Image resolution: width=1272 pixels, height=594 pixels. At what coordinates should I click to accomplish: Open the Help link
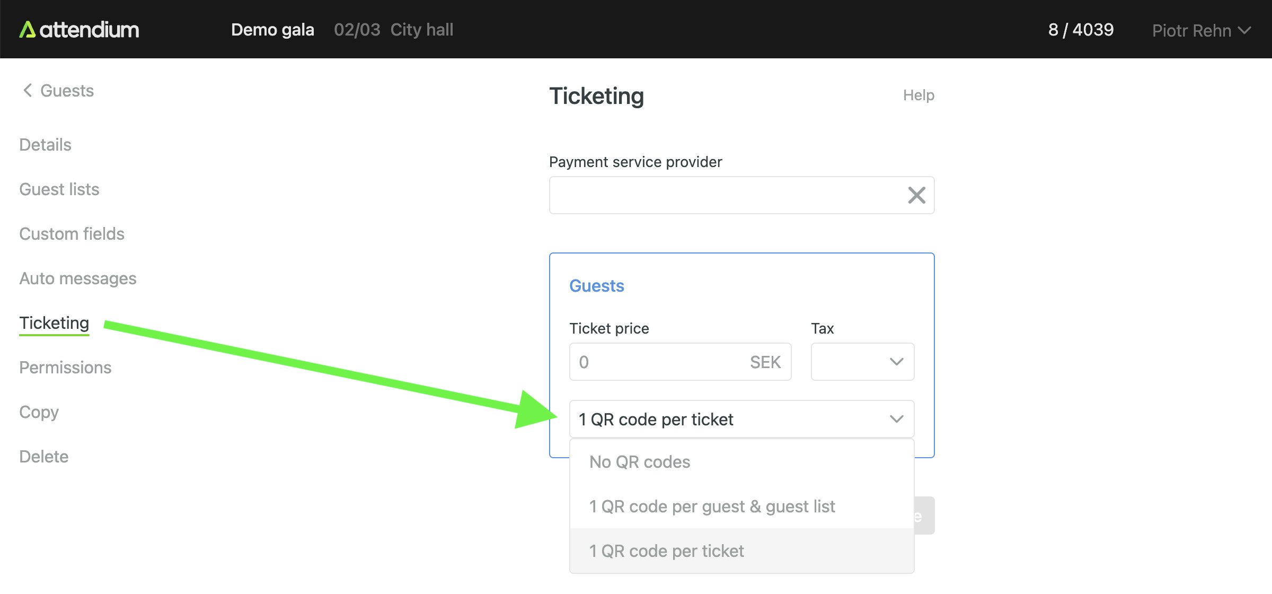click(x=918, y=95)
